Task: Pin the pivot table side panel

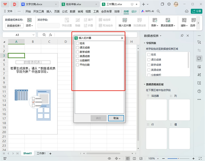Action: 182,35
